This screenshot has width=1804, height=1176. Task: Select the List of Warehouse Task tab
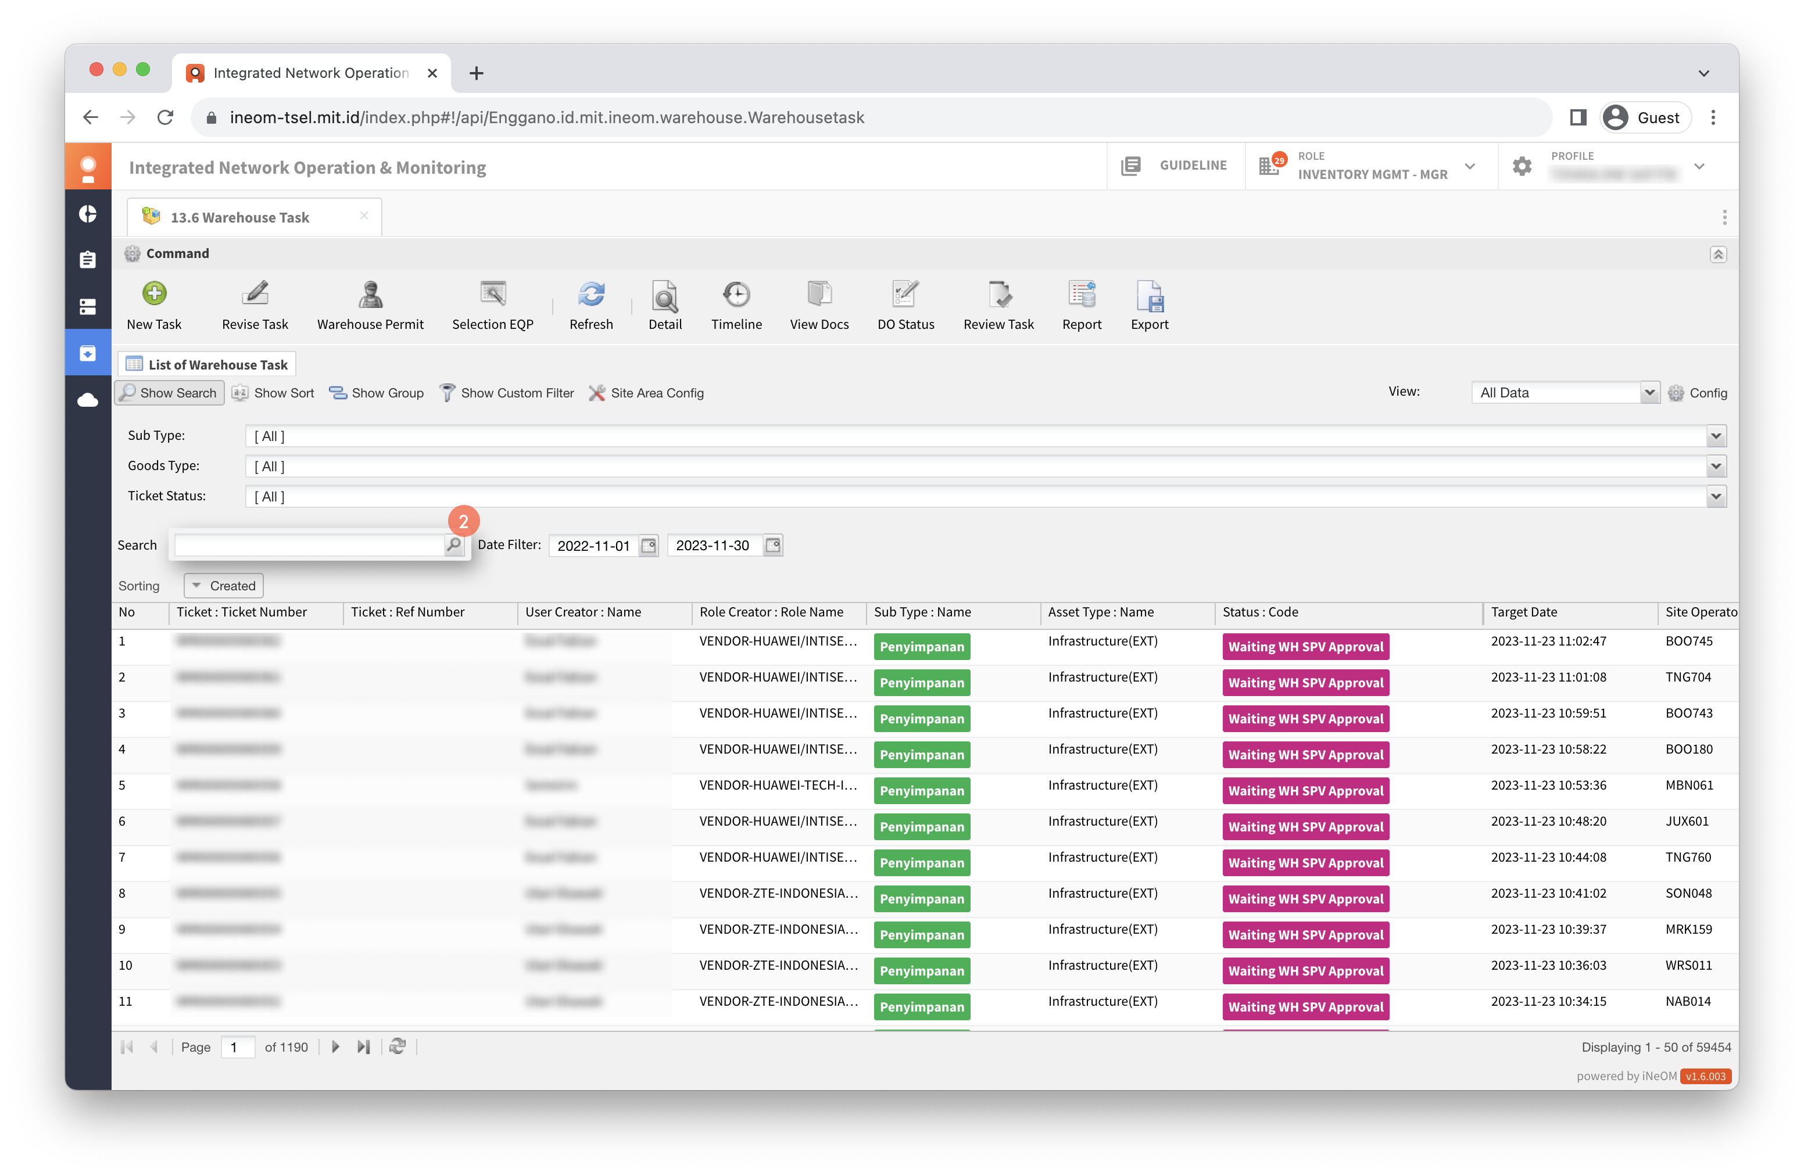coord(207,364)
